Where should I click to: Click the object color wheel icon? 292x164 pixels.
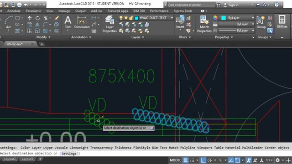click(x=215, y=18)
